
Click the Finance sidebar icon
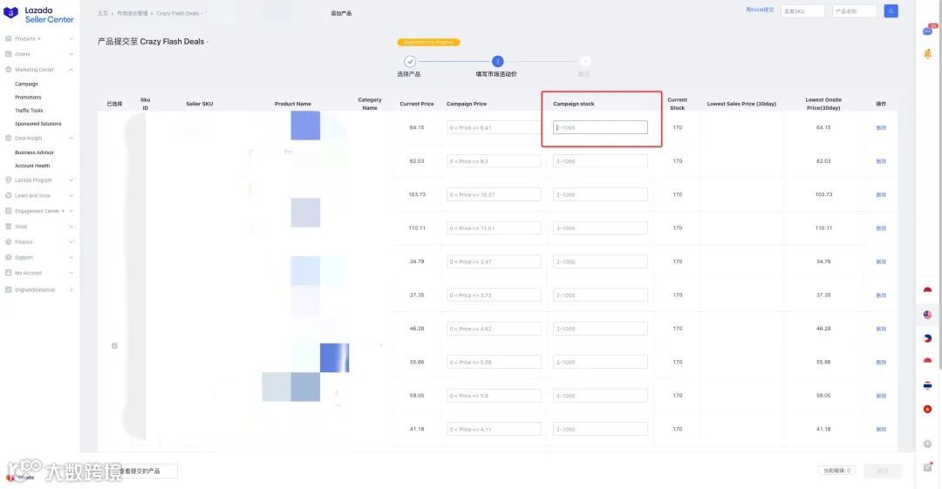coord(9,242)
